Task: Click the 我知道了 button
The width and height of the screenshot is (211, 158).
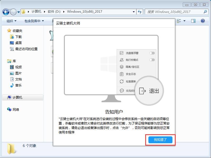Action: coord(160,140)
